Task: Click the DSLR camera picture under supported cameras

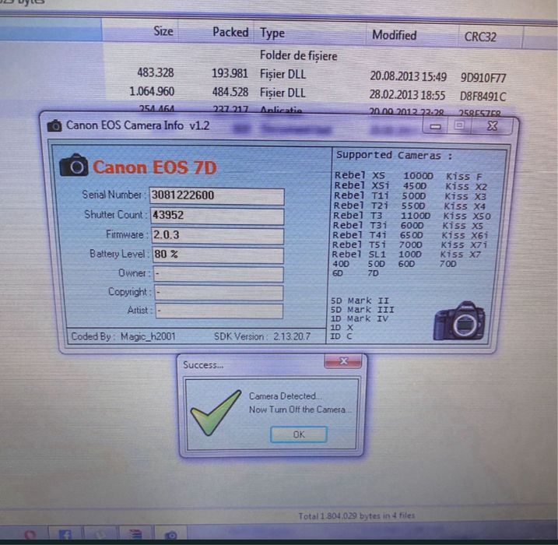Action: (459, 321)
